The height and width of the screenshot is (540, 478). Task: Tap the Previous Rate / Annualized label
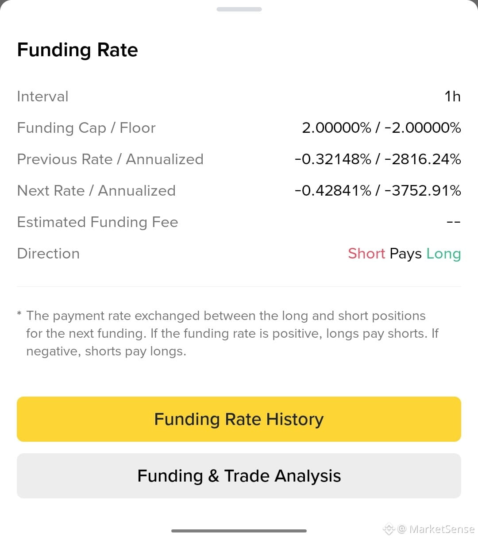tap(110, 159)
